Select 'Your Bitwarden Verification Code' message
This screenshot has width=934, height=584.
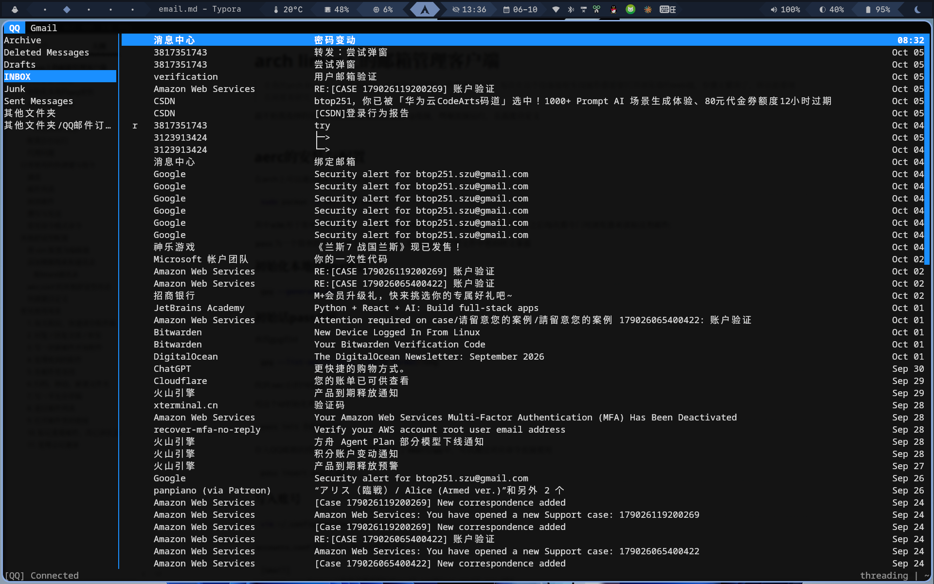(x=524, y=345)
